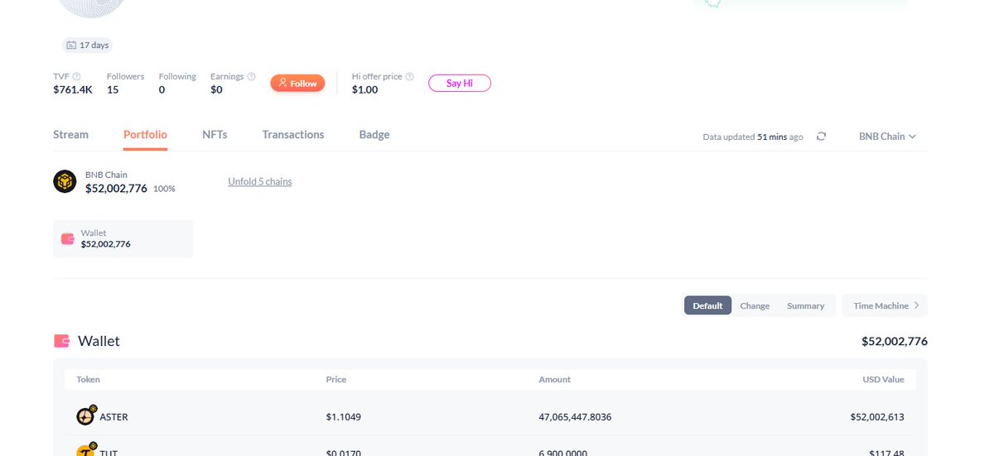Open the Time Machine option
This screenshot has width=994, height=456.
tap(885, 305)
